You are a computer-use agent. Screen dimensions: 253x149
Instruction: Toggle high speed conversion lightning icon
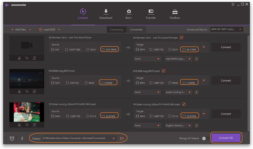(22, 138)
